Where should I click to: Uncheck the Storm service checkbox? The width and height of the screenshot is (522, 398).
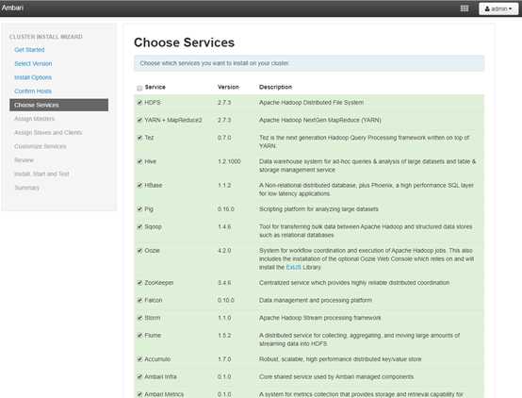(x=139, y=318)
